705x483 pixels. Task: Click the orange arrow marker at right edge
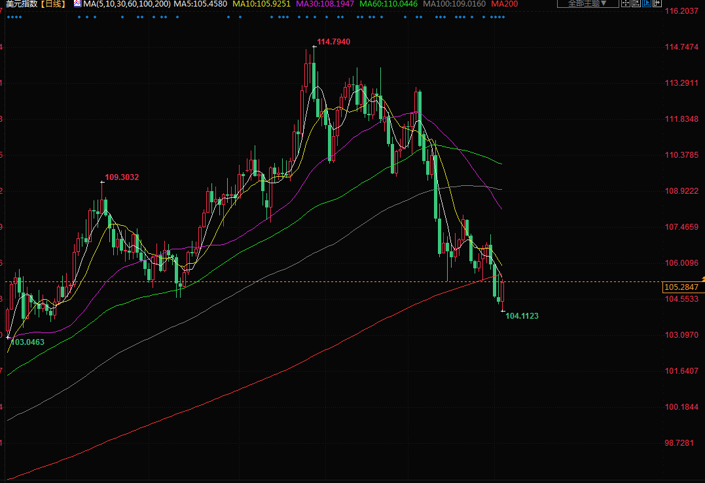click(x=702, y=280)
